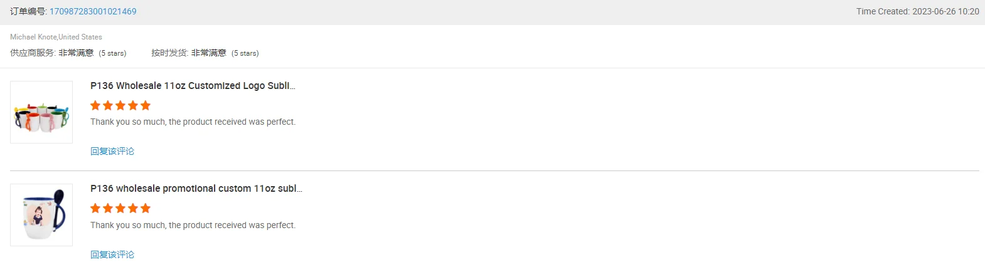This screenshot has width=985, height=272.
Task: Click the first review comment text
Action: [193, 122]
